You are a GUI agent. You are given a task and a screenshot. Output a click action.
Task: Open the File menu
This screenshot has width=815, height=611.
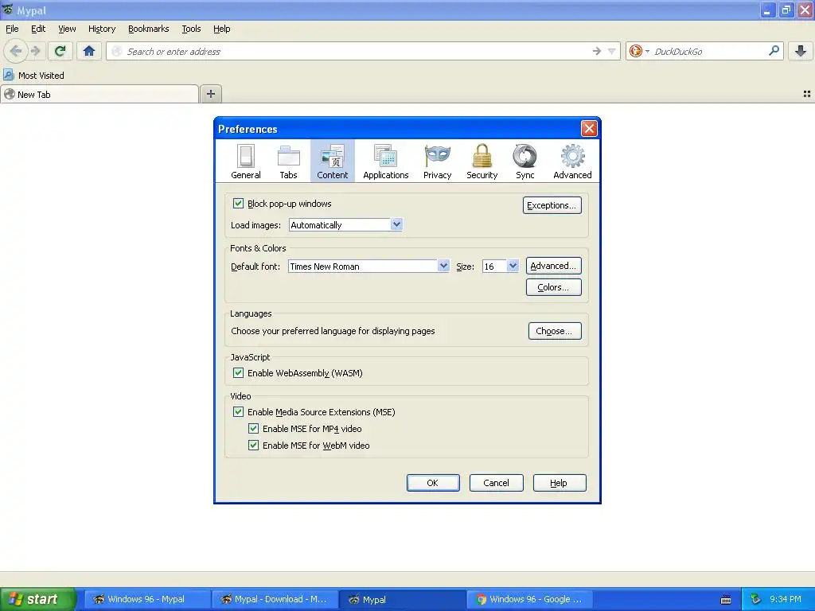coord(12,29)
